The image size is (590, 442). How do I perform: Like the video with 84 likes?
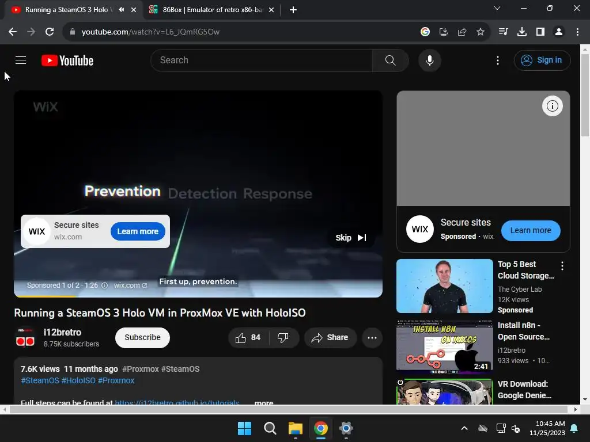click(248, 337)
